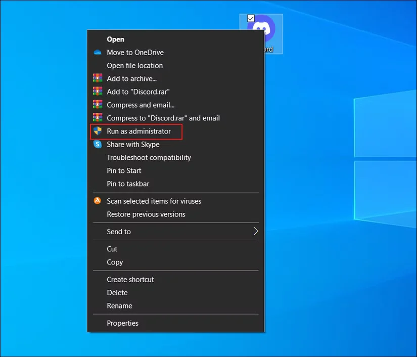
Task: Click the administrator shield icon
Action: pos(98,131)
